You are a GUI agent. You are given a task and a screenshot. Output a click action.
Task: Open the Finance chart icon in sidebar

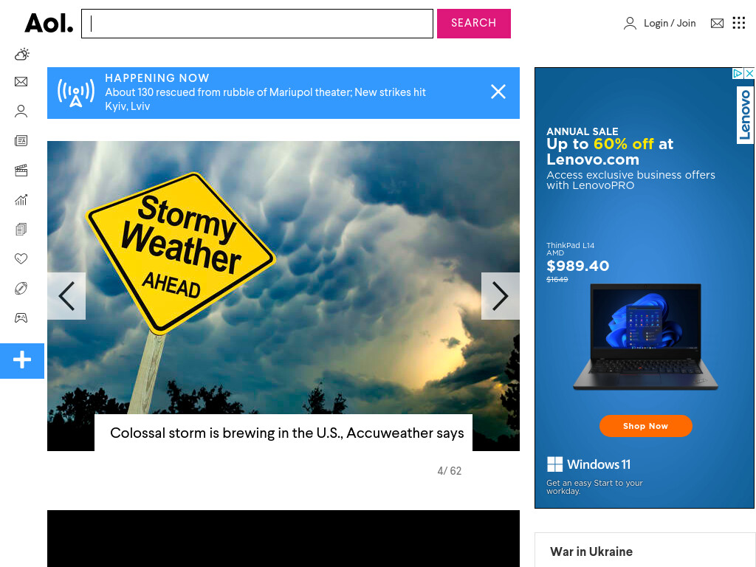pyautogui.click(x=21, y=199)
